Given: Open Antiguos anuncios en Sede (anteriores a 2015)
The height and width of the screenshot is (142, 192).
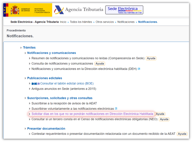Looking at the screenshot, I should [64, 89].
